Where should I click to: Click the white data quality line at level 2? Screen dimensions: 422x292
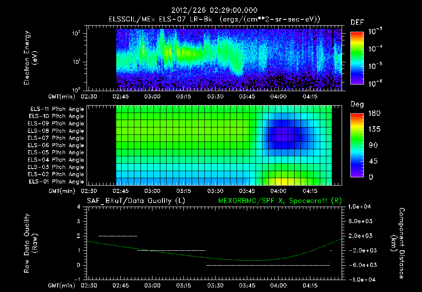(118, 236)
